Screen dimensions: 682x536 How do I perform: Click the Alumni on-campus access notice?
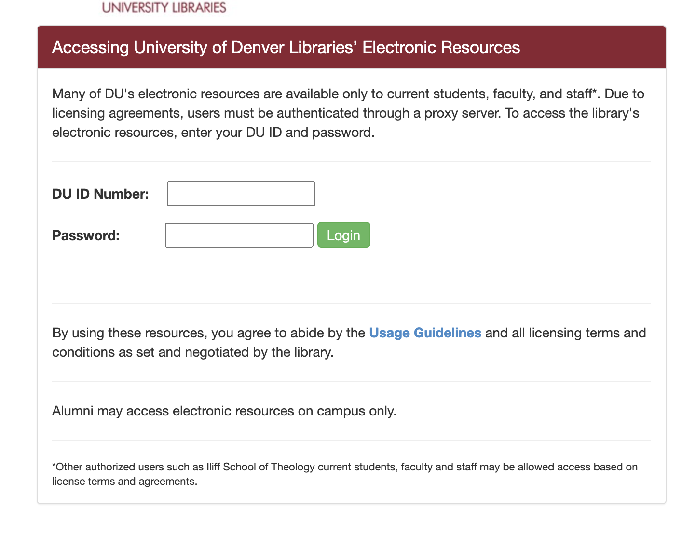224,411
